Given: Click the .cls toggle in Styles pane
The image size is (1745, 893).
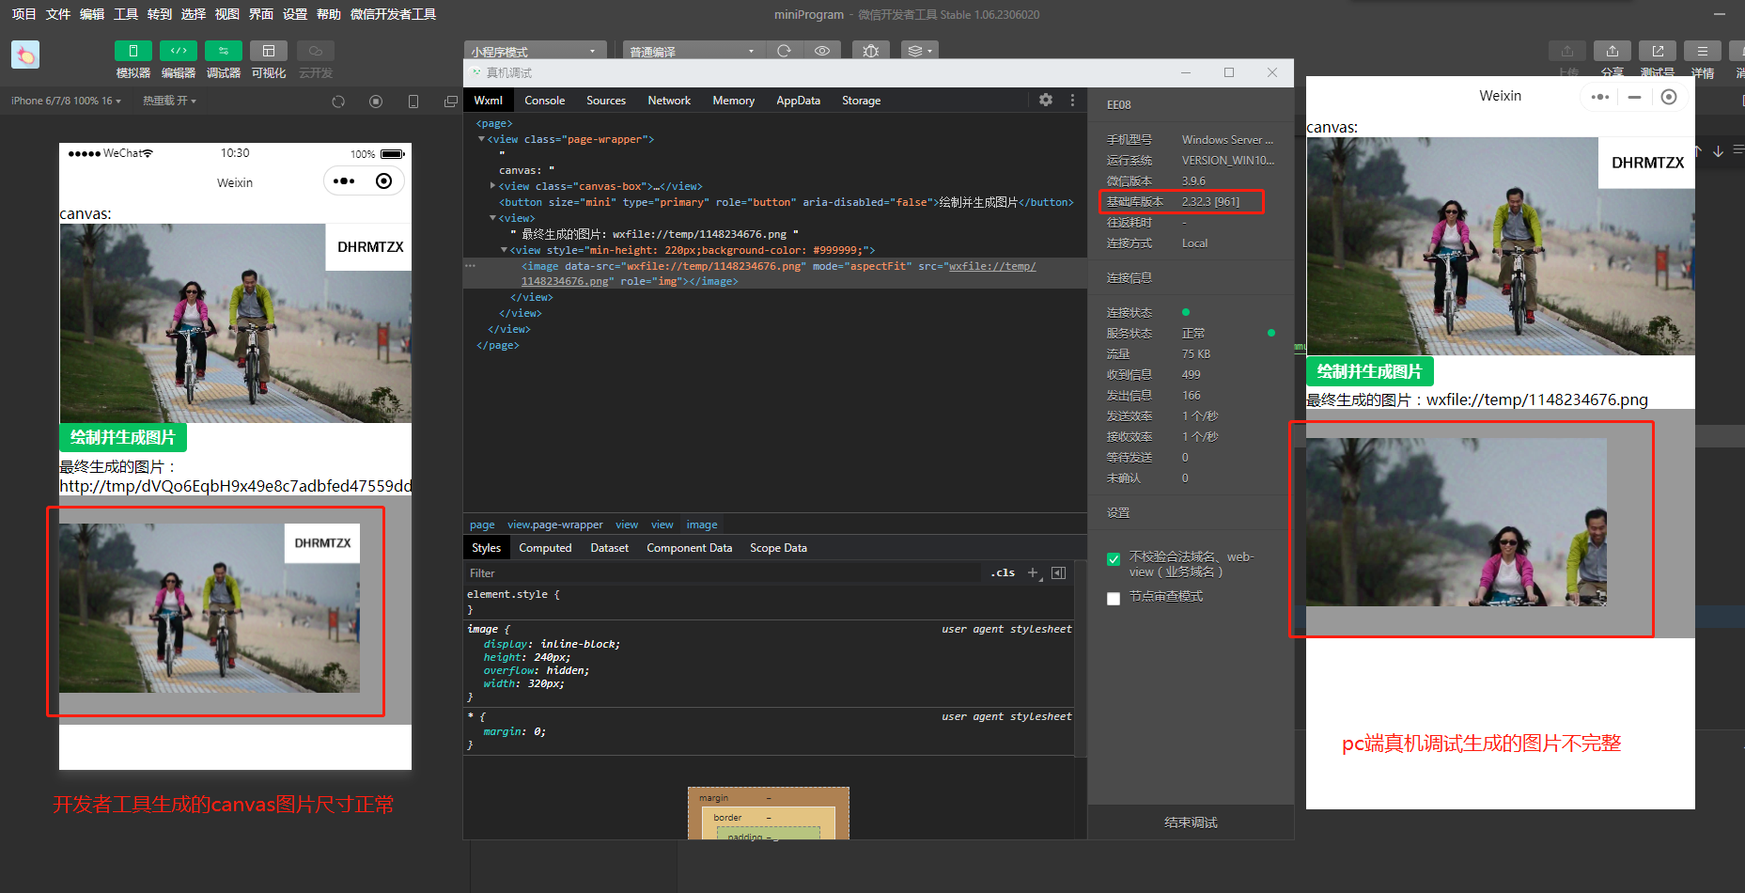Looking at the screenshot, I should [1004, 572].
